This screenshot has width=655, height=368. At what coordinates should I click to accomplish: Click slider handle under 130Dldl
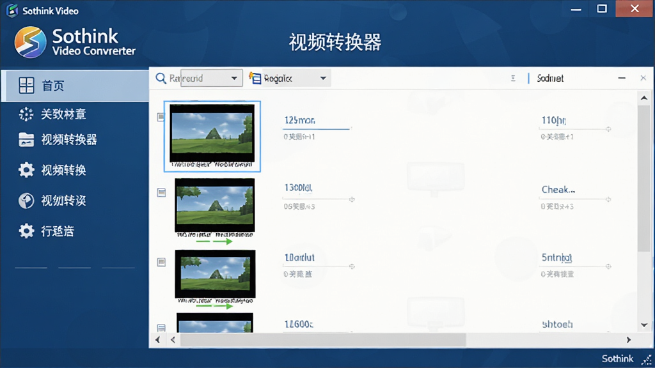[352, 199]
